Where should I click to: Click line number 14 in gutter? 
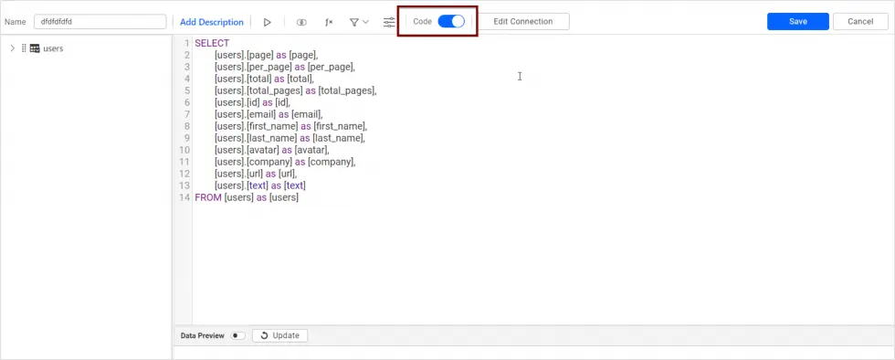(x=184, y=197)
